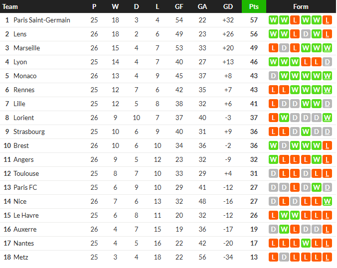Click the GF column header
The width and height of the screenshot is (337, 268).
pos(179,6)
